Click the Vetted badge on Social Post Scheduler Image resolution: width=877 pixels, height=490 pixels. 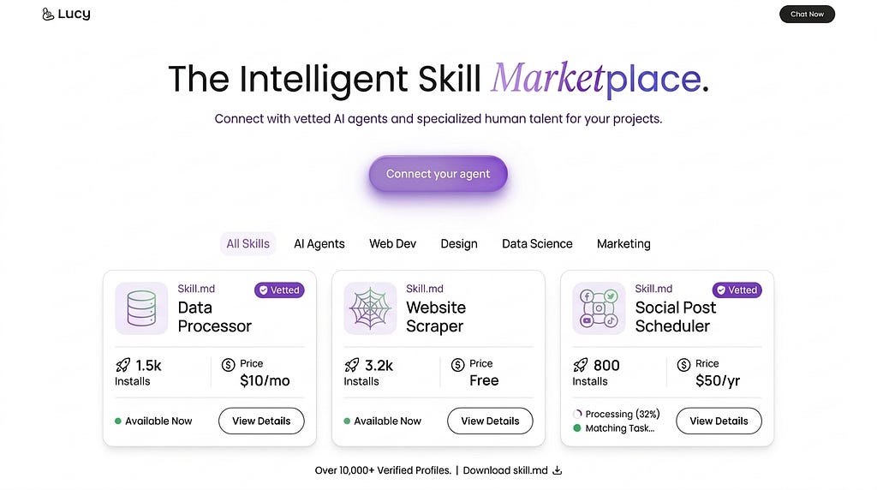pyautogui.click(x=737, y=290)
